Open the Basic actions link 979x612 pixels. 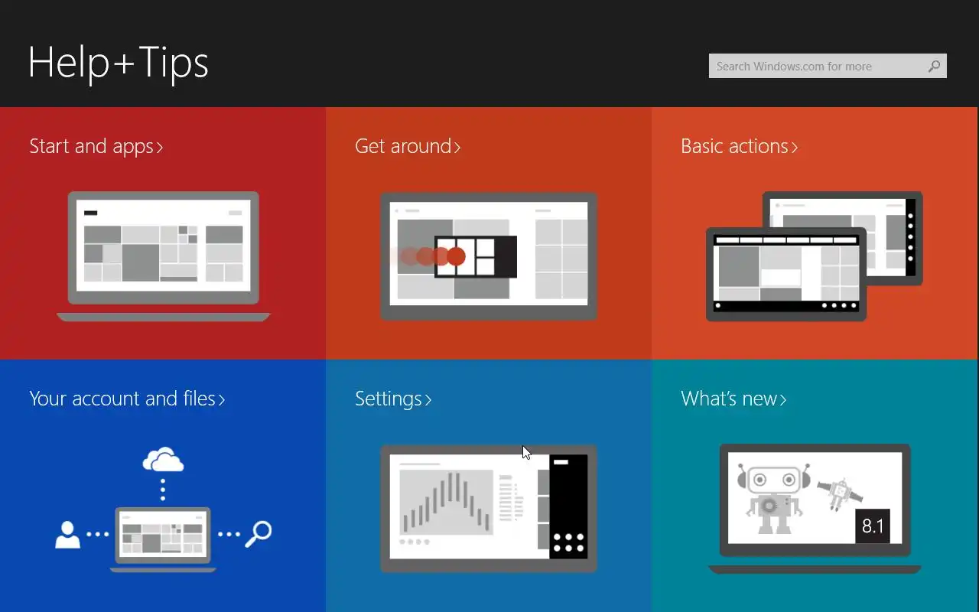(740, 146)
